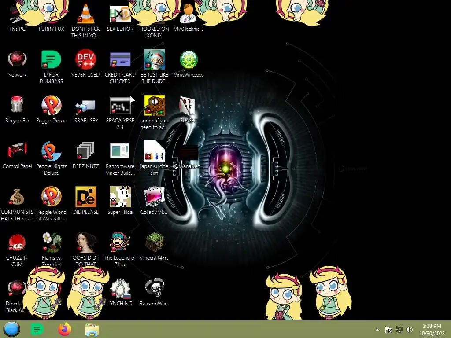
Task: Select The Legend of Zilda icon
Action: (x=120, y=250)
